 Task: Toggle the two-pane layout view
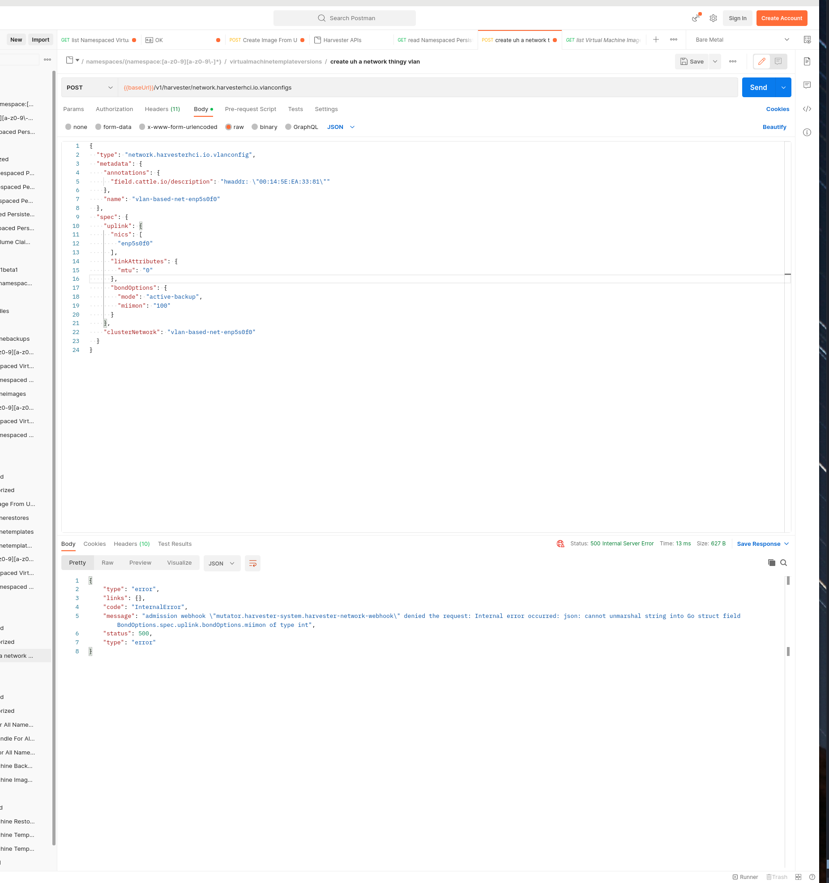point(799,877)
